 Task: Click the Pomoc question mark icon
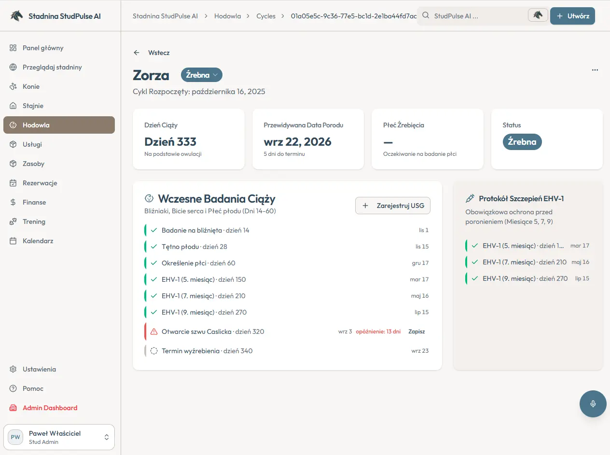pyautogui.click(x=13, y=388)
